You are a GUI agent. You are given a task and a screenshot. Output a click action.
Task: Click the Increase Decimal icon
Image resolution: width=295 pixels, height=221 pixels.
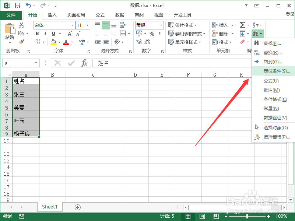coord(138,42)
